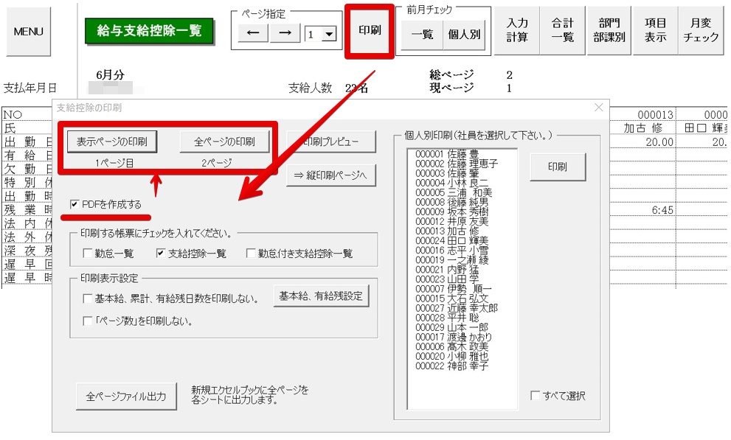Close the 支給控除の印刷 dialog
Screen dimensions: 731x440
pos(598,108)
